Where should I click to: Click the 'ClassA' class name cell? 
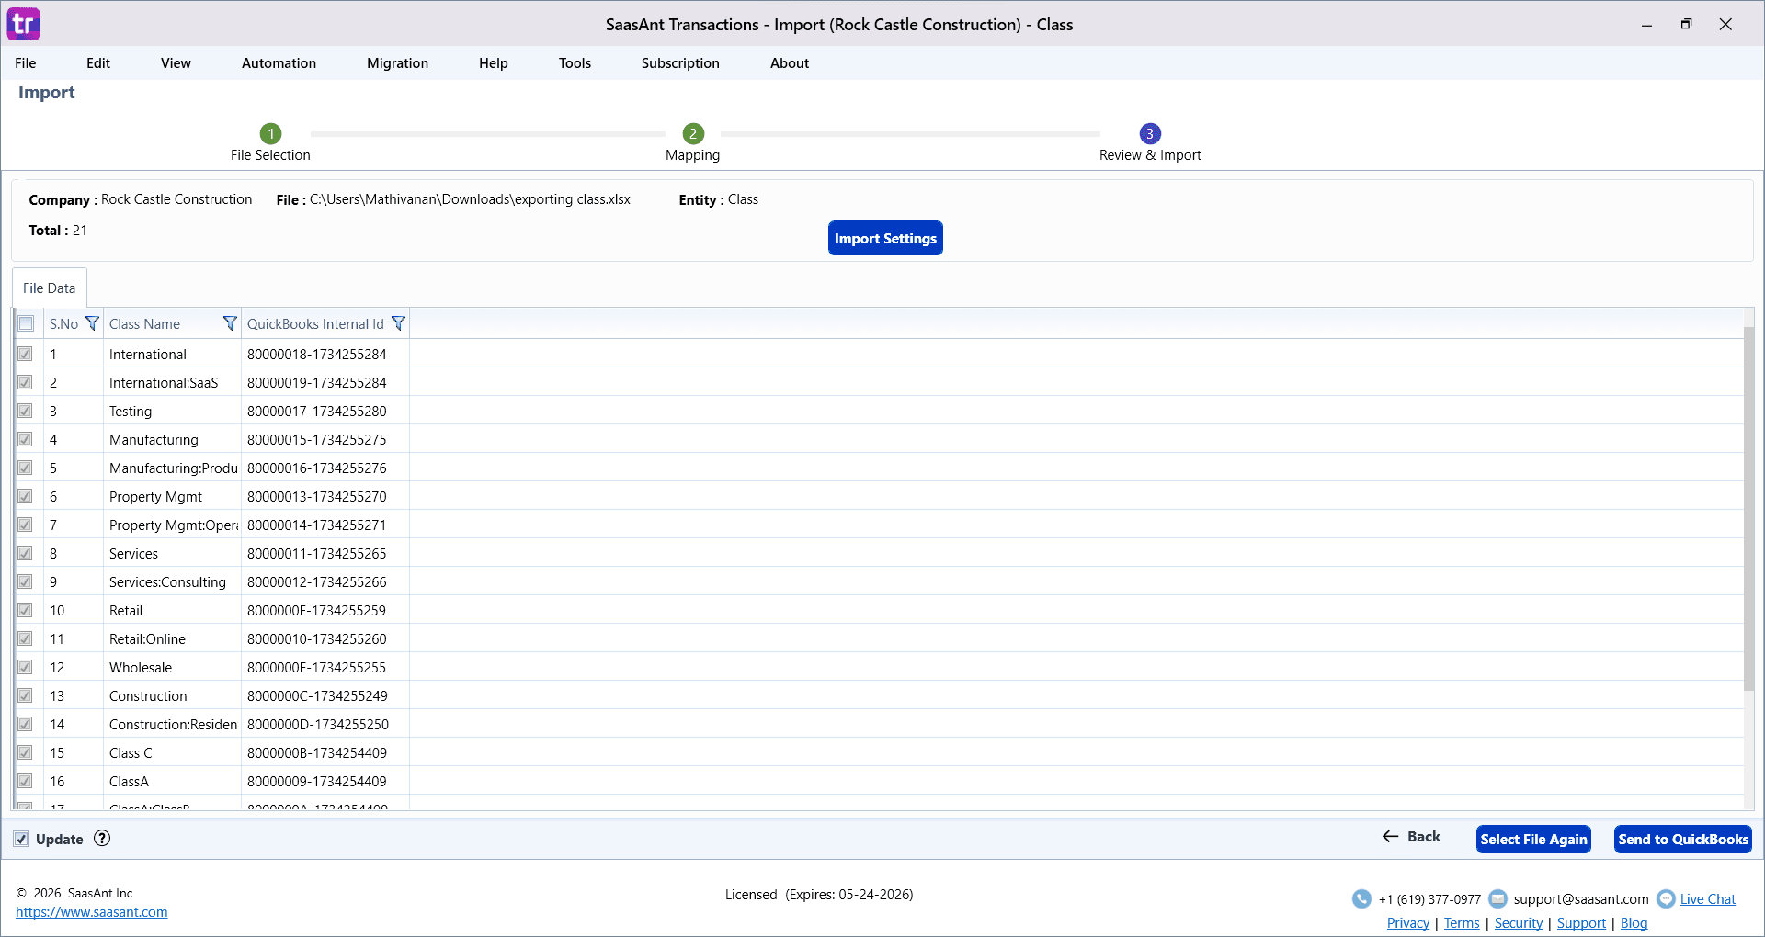(x=172, y=781)
